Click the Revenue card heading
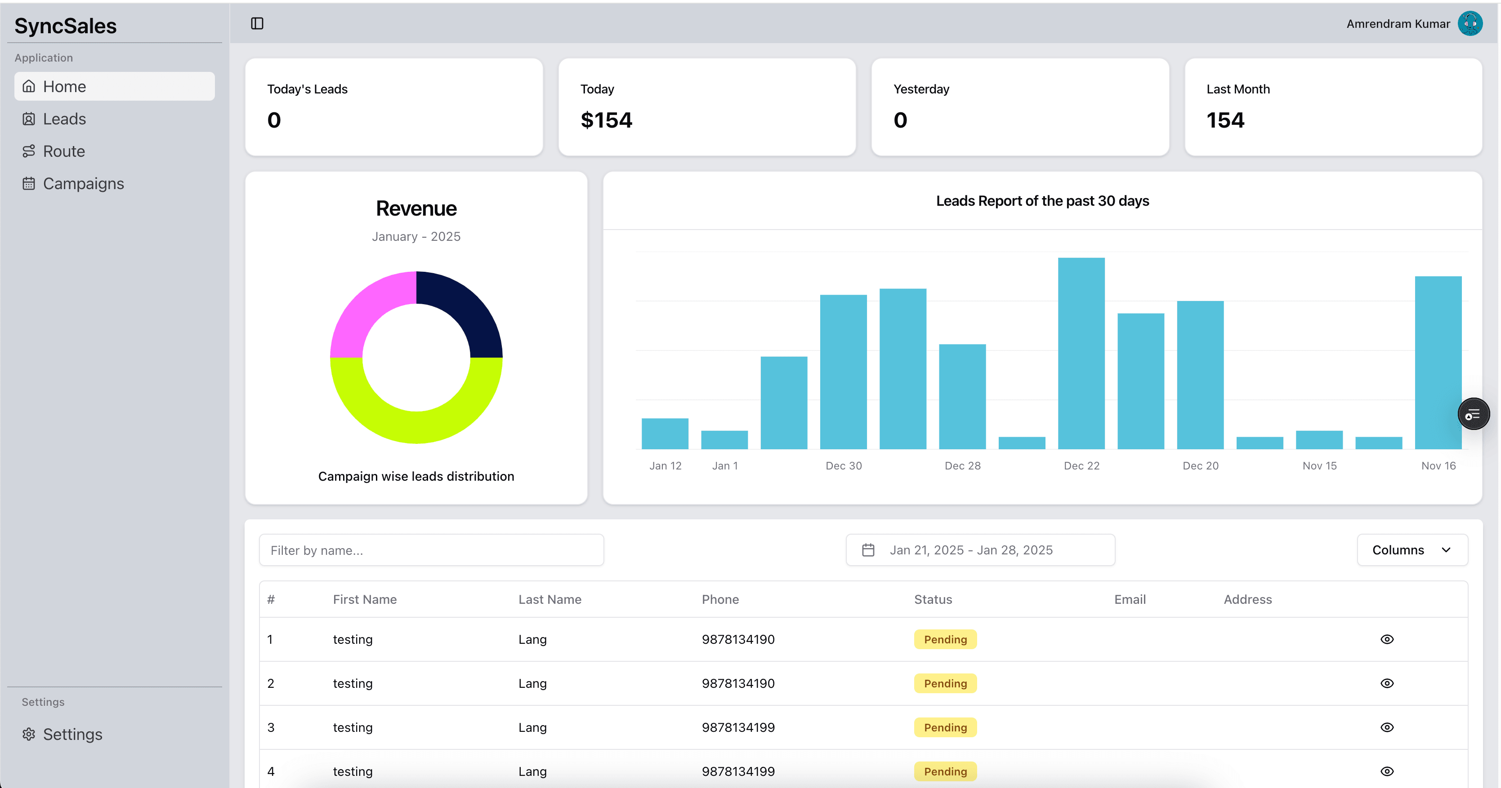Viewport: 1501px width, 788px height. [x=416, y=208]
